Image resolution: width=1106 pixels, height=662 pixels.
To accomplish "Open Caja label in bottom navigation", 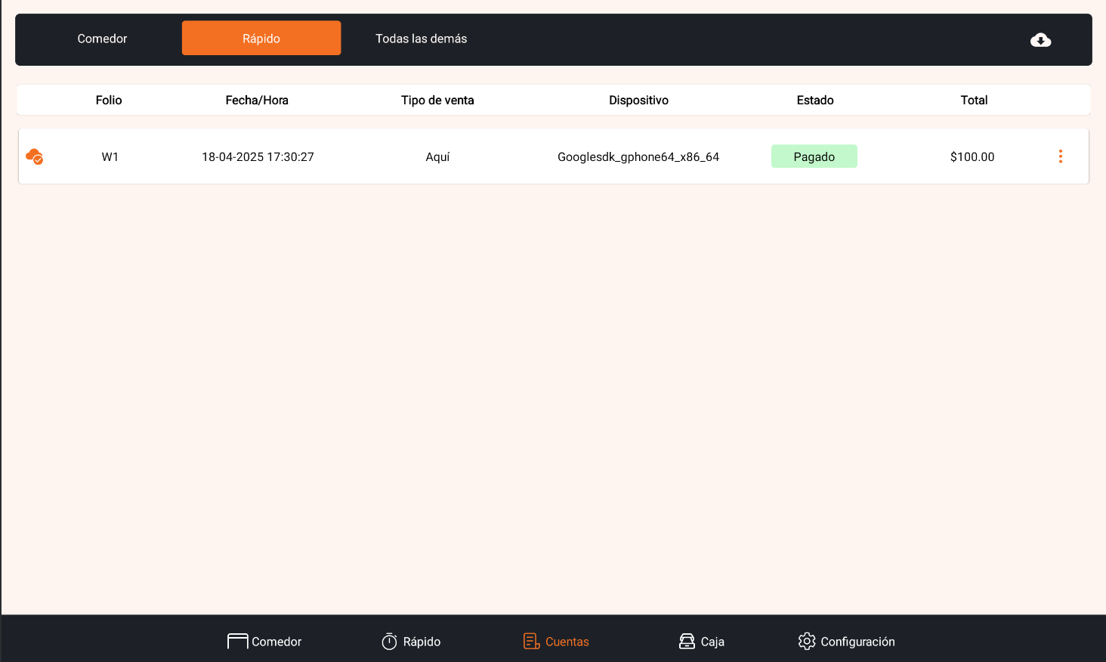I will pyautogui.click(x=712, y=642).
